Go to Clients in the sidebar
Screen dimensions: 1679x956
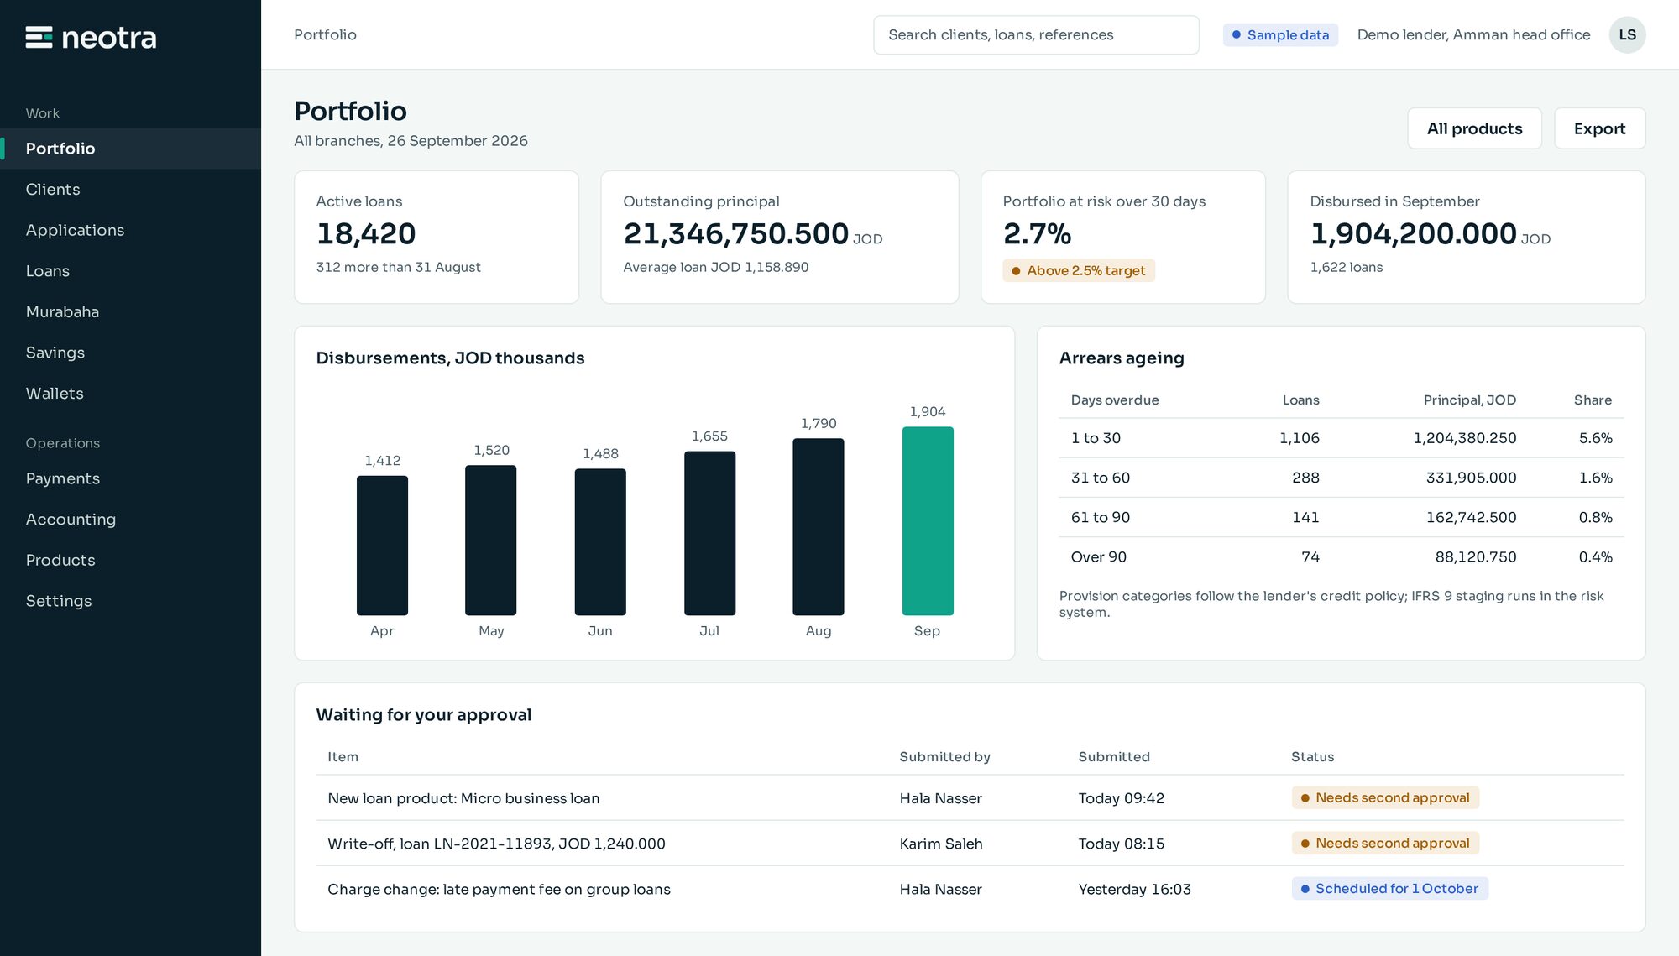130,190
